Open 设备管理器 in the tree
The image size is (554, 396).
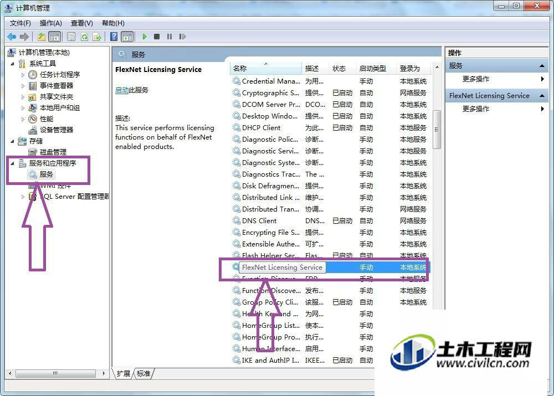coord(56,130)
